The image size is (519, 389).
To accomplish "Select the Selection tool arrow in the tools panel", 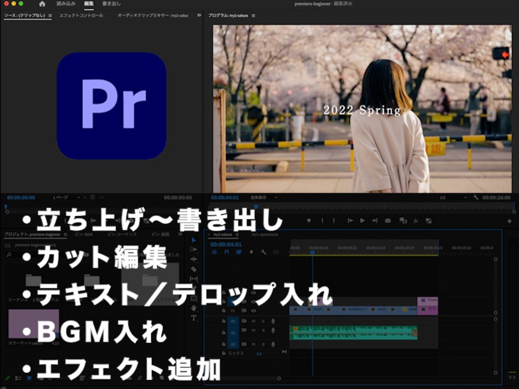I will 193,239.
